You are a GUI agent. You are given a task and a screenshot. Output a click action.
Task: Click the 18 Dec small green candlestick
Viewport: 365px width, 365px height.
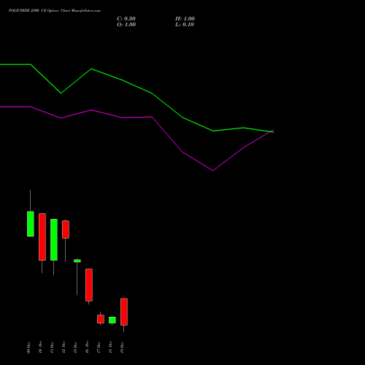(112, 320)
